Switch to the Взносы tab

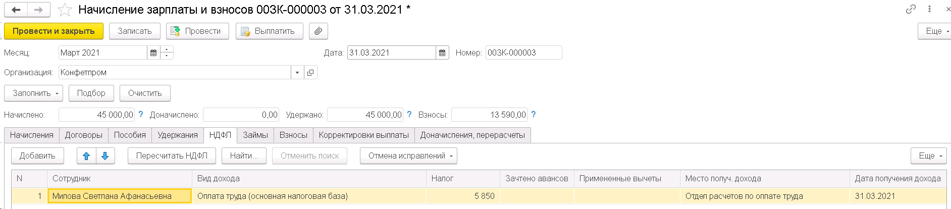click(x=293, y=135)
